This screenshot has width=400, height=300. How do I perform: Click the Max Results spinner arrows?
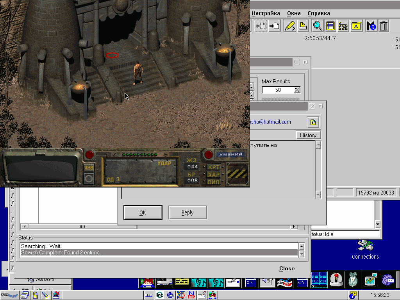(x=297, y=90)
